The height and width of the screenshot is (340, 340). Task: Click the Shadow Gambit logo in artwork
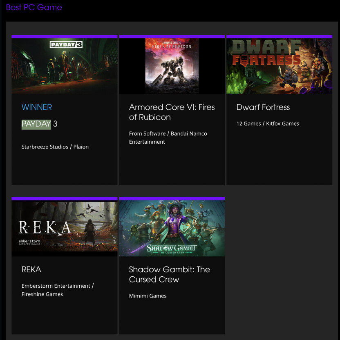[x=172, y=249]
